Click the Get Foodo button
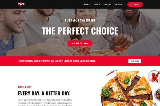 135,5
